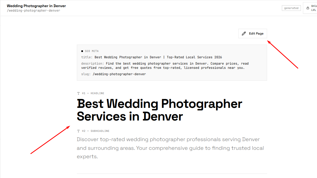Image resolution: width=317 pixels, height=178 pixels.
Task: Select the 'Discover top-rated wedding photographer' subheadline paragraph
Action: pos(170,148)
